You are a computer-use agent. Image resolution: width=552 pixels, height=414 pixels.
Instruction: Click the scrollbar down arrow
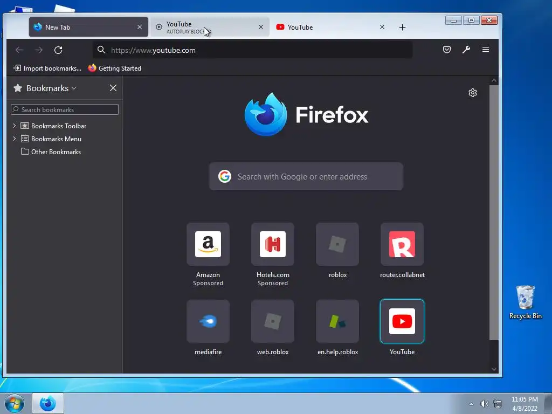(x=494, y=369)
